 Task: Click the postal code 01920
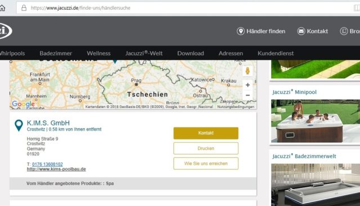(x=33, y=154)
